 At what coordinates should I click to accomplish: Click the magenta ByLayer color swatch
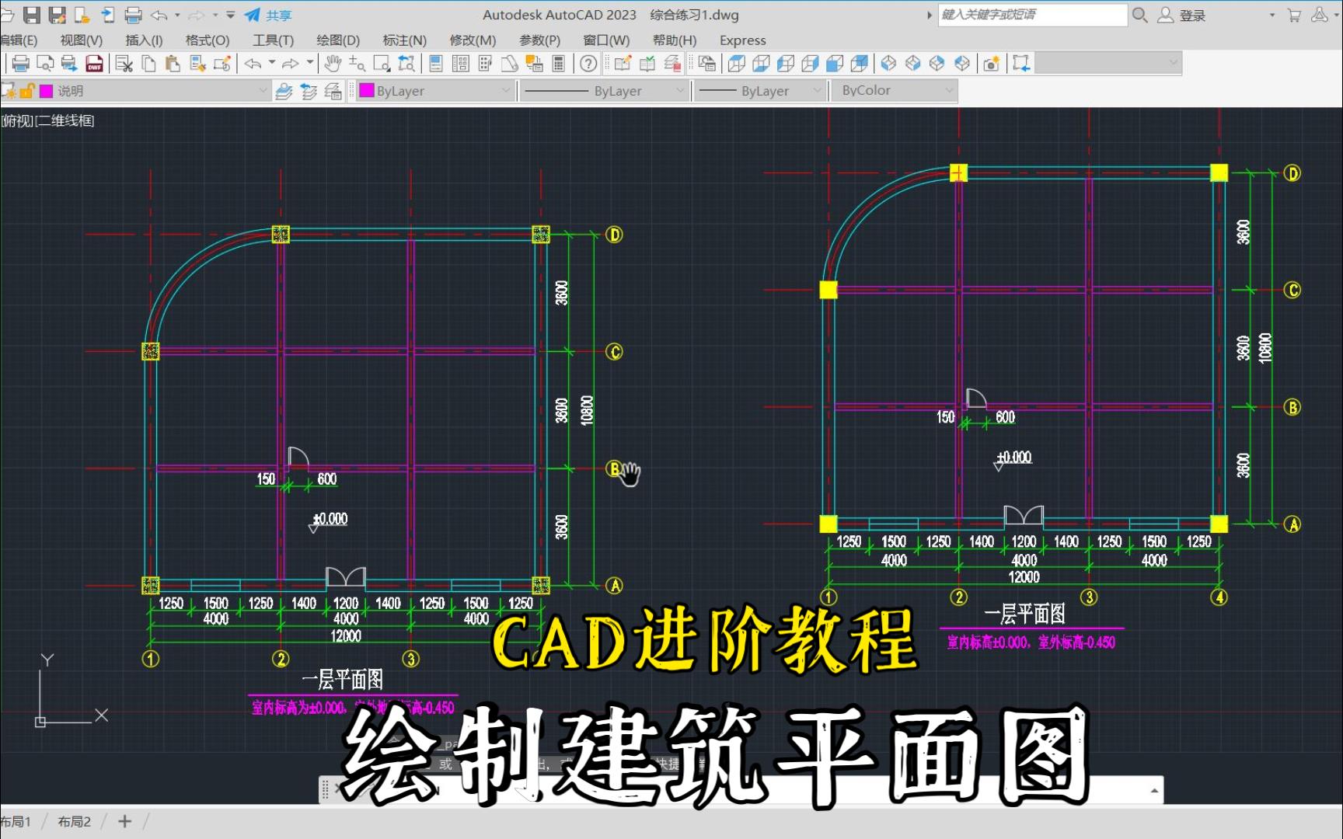pos(365,91)
